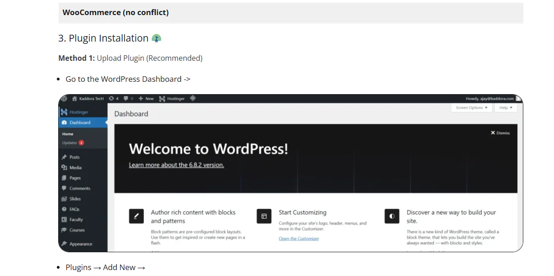Select the FAQs question mark icon
Image resolution: width=554 pixels, height=276 pixels.
point(64,209)
